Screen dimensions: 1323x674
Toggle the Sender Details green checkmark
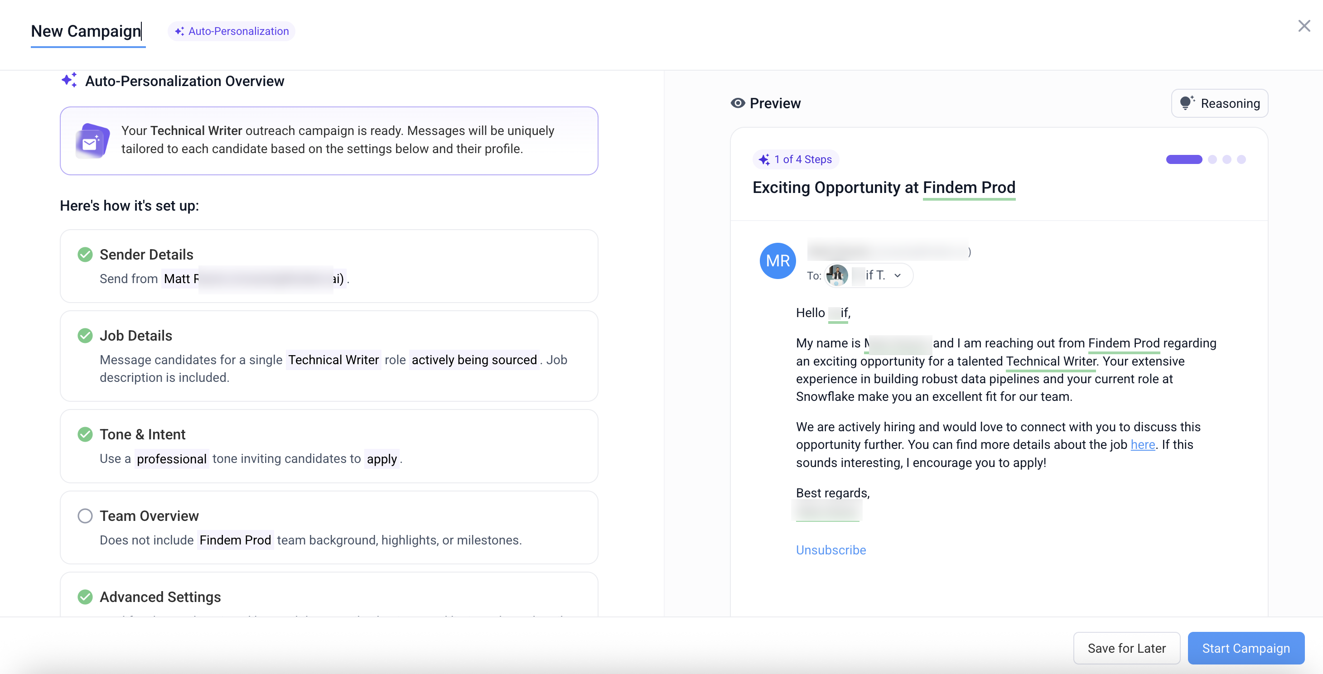[x=85, y=255]
